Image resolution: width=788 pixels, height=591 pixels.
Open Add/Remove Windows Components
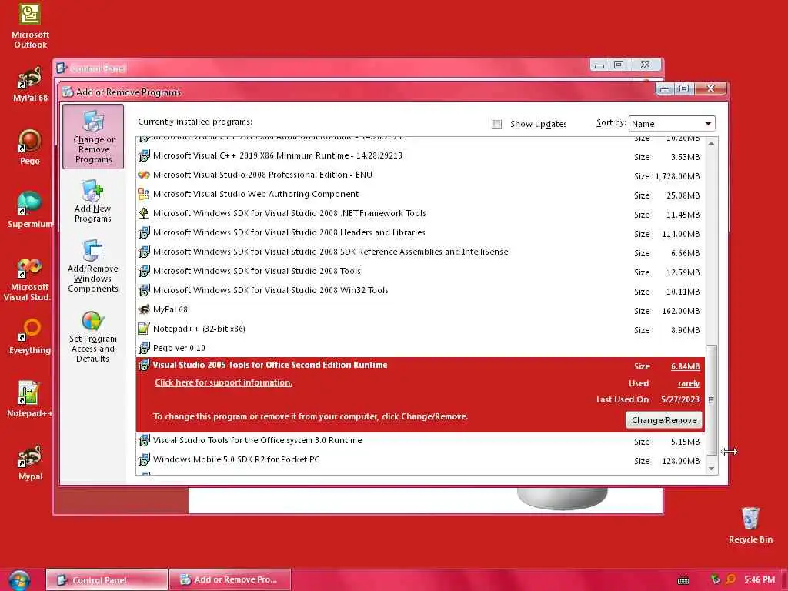[x=93, y=266]
